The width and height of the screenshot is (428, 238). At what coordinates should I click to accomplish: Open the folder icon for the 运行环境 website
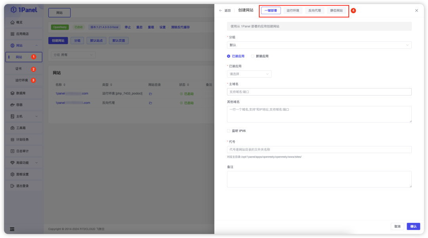pos(151,93)
